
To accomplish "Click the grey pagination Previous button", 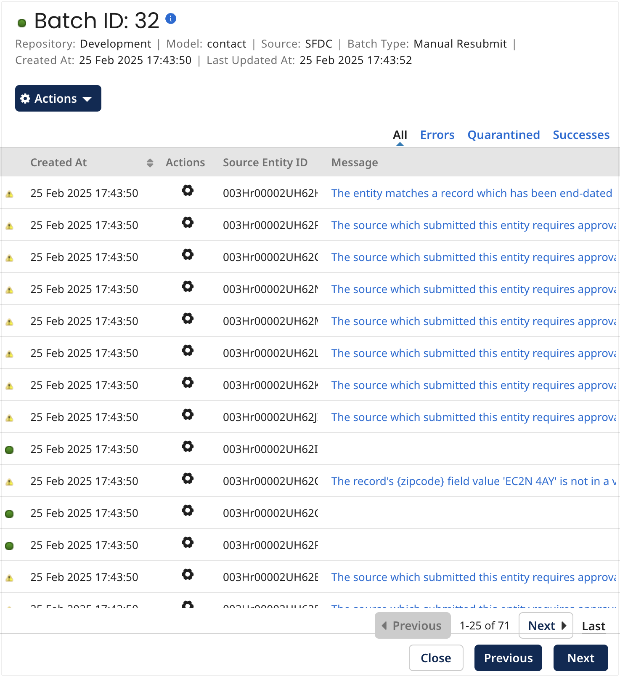I will click(x=413, y=626).
